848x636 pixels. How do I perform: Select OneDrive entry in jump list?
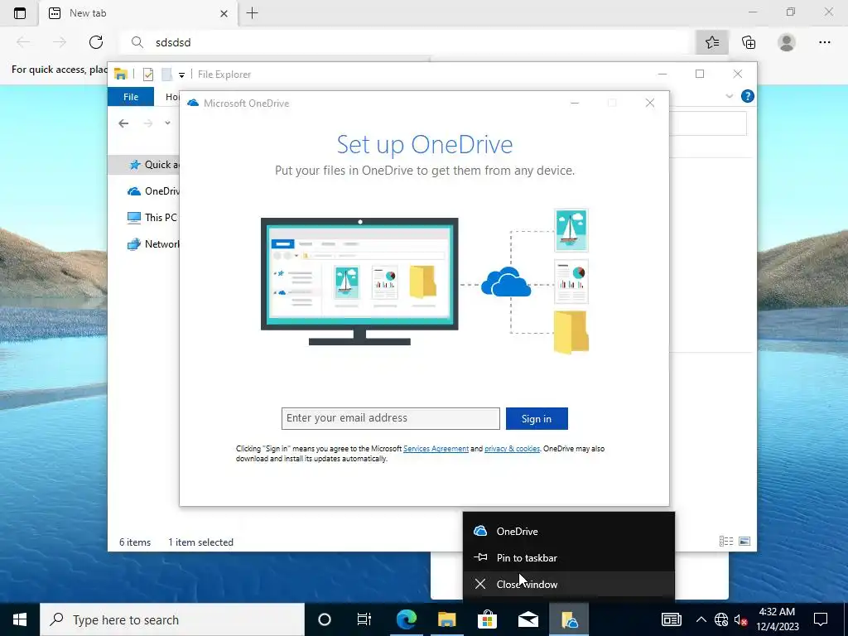pos(569,531)
